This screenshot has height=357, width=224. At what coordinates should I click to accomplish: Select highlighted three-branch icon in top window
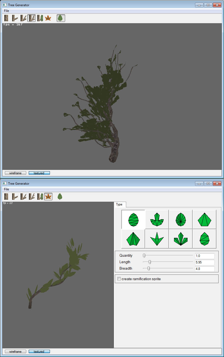(32, 18)
